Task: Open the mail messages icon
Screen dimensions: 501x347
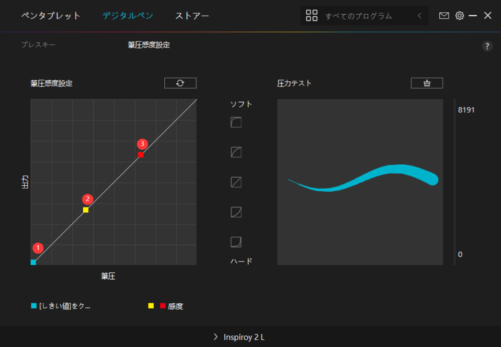Action: 444,16
